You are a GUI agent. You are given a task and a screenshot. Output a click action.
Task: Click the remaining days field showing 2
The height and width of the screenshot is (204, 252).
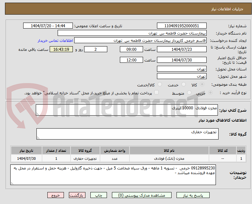[x=96, y=49]
